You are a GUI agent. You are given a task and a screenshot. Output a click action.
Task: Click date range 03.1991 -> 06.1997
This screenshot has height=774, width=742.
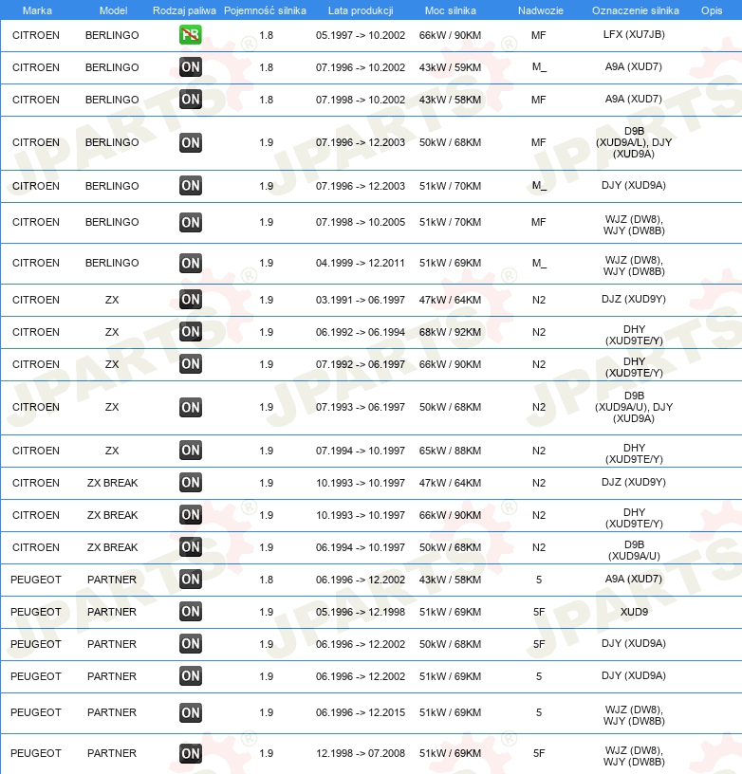361,300
